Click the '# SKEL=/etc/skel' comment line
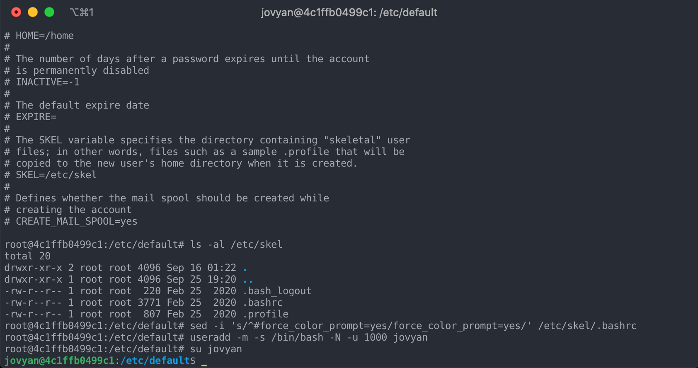Viewport: 698px width, 368px height. click(x=51, y=175)
